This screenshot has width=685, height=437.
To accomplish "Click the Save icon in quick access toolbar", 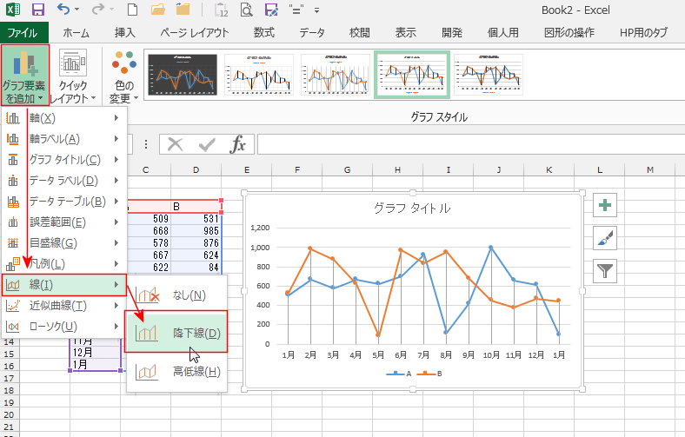I will tap(38, 10).
